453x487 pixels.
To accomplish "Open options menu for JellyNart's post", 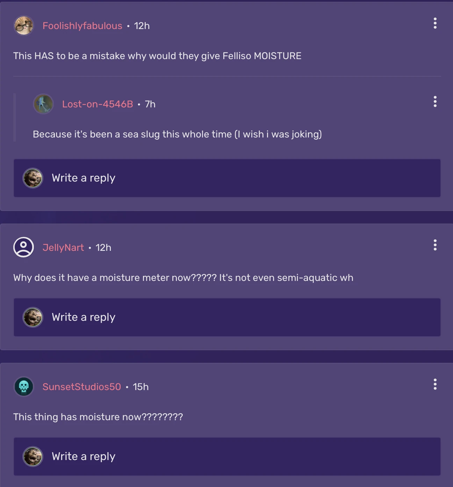I will pos(435,245).
